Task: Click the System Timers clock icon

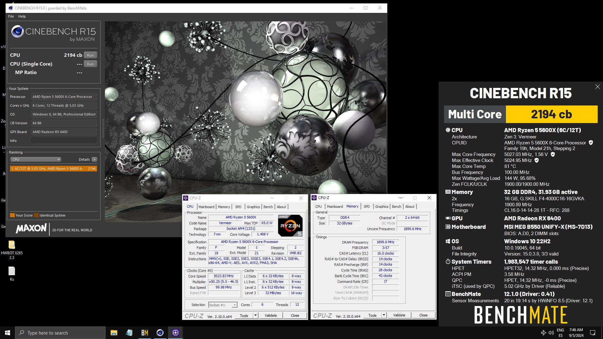Action: [448, 261]
